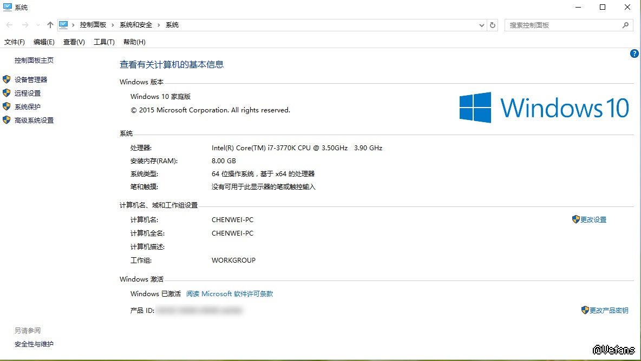Open the 查看(V) menu

(x=74, y=42)
